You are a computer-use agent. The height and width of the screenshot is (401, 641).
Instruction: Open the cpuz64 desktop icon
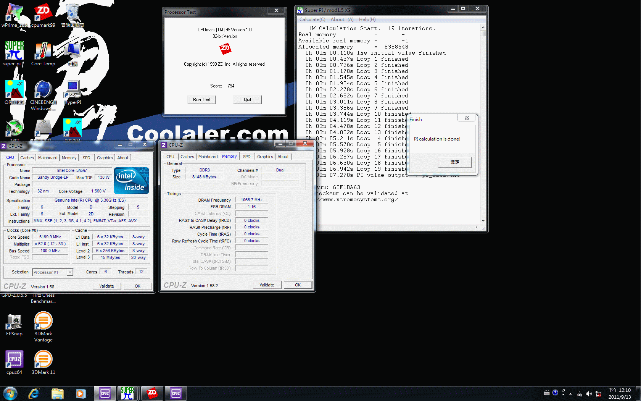[x=14, y=362]
